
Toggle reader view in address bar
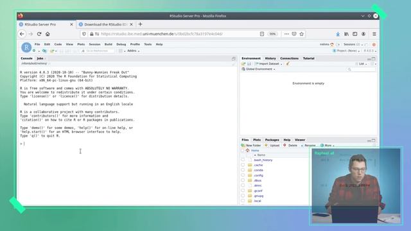coord(262,34)
